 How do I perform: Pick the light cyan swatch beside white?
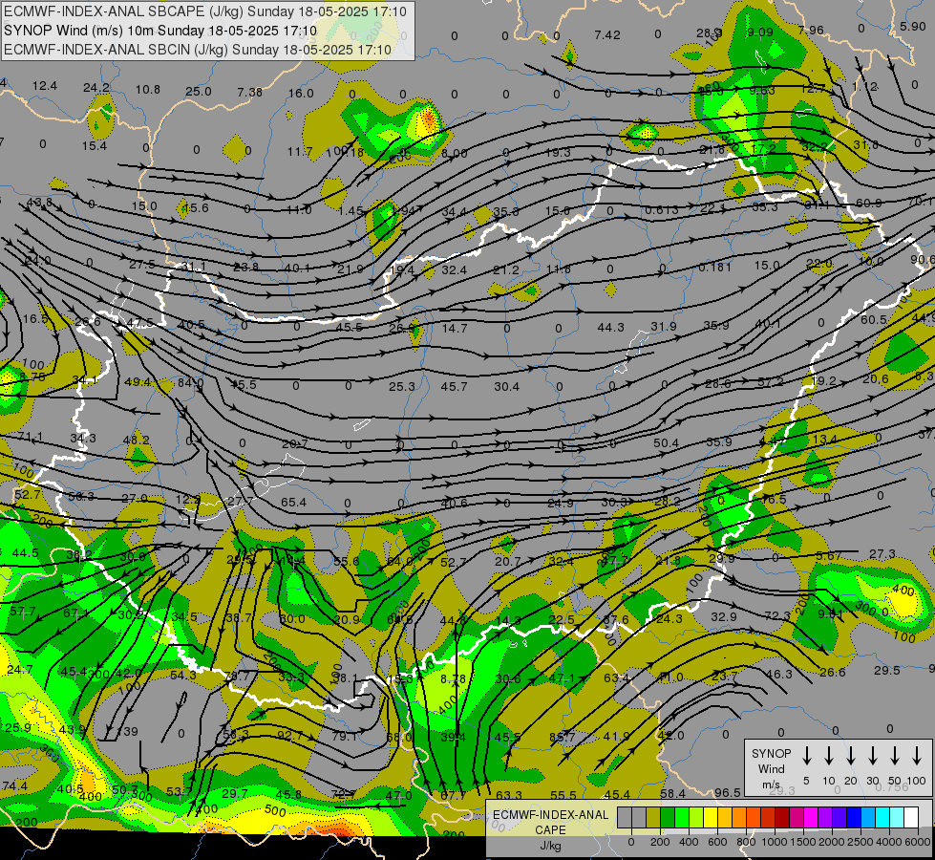coord(896,818)
